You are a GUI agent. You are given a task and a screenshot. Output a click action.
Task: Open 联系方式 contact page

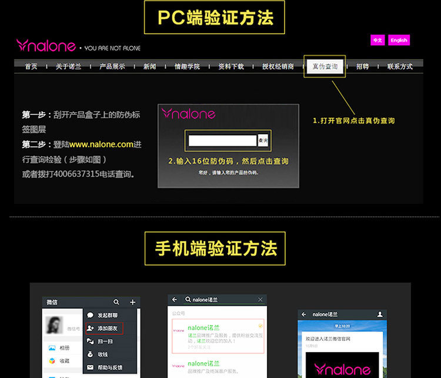pos(400,66)
